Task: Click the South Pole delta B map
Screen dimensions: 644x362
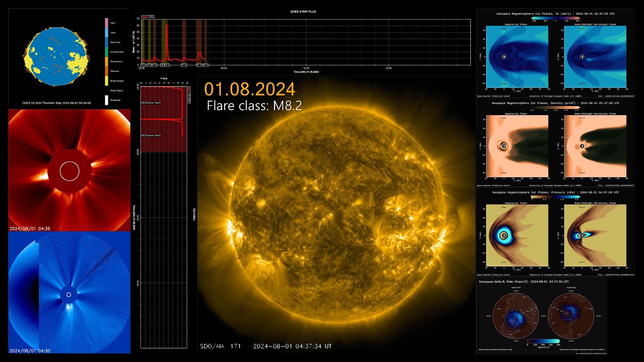Action: [570, 315]
